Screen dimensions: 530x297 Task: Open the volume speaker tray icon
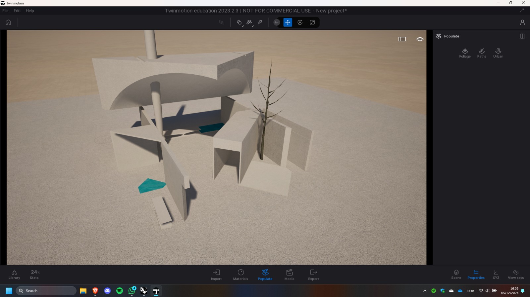click(487, 291)
